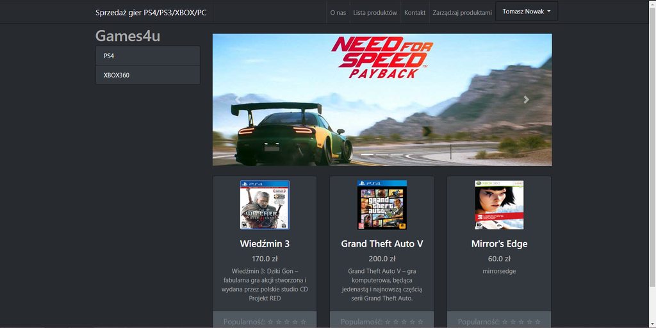Click the Games4u heading
656x328 pixels.
[x=127, y=36]
